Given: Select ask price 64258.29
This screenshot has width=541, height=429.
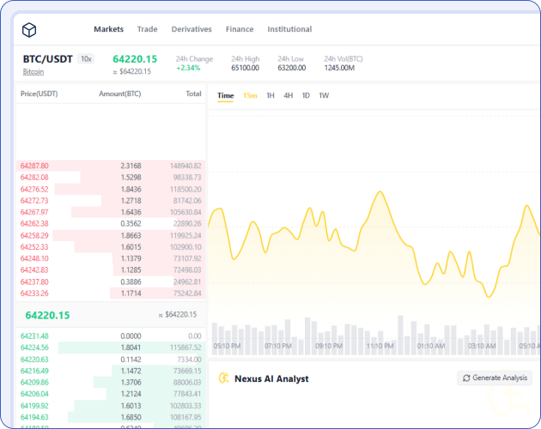Looking at the screenshot, I should pos(34,236).
